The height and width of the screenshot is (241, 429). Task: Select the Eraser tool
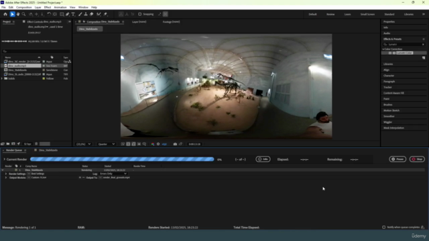tap(92, 14)
